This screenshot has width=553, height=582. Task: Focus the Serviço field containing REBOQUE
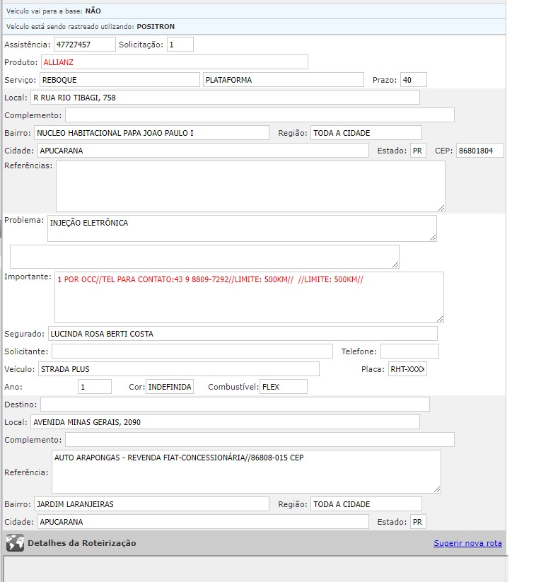point(120,80)
